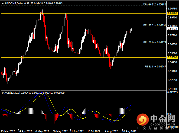Click the 0.92350 price scale value
The height and width of the screenshot is (133, 179).
tap(172, 80)
